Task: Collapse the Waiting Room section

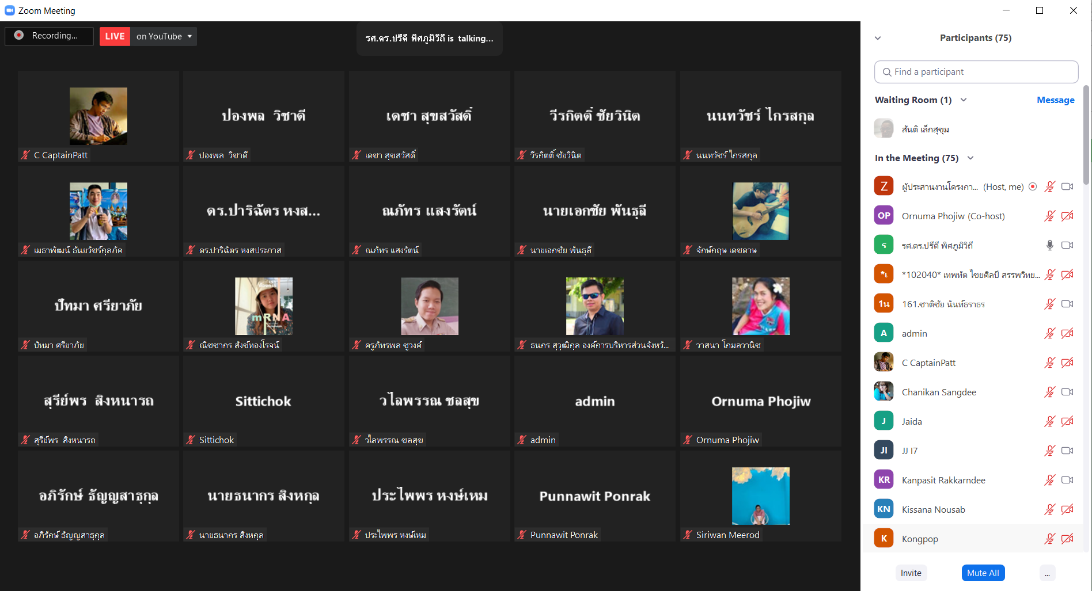Action: point(964,100)
